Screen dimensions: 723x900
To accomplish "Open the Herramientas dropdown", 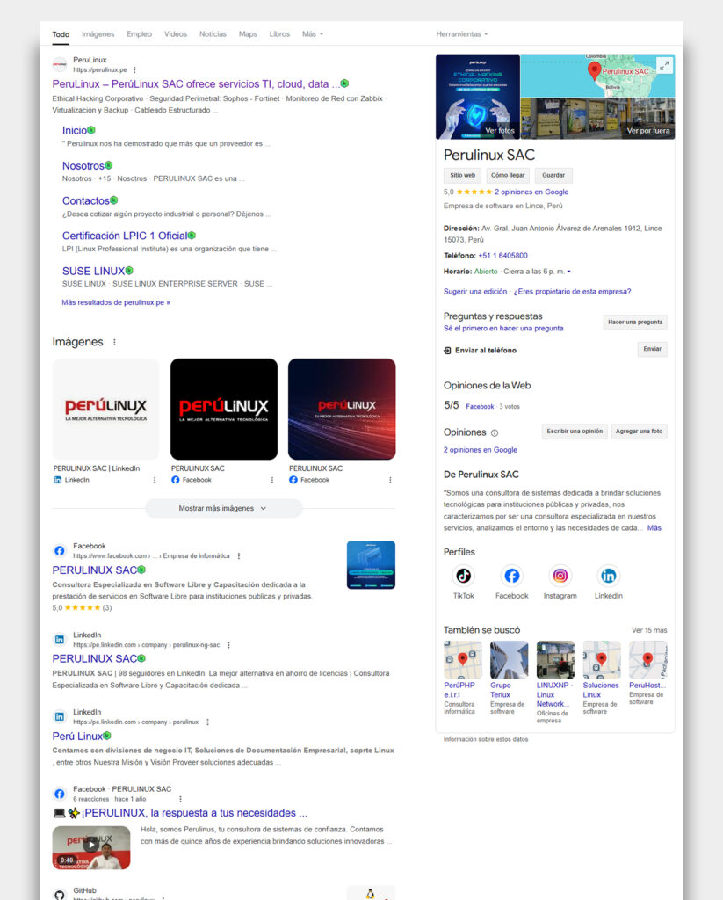I will tap(461, 34).
